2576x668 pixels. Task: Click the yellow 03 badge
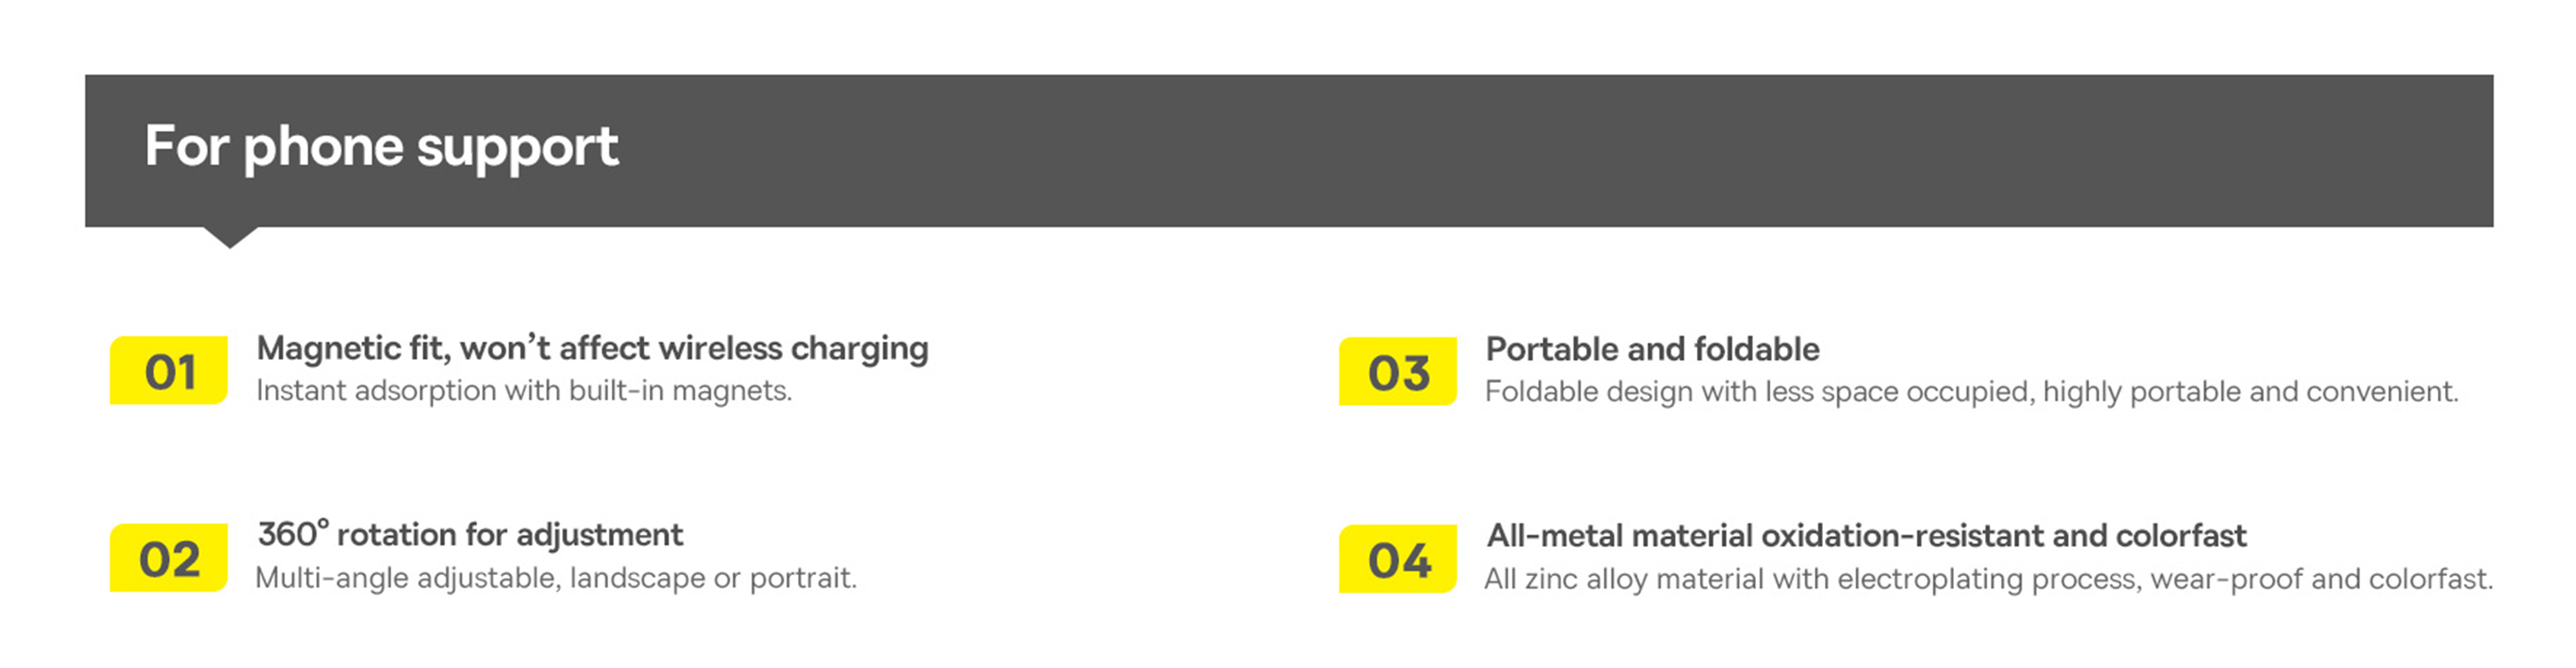[1398, 372]
